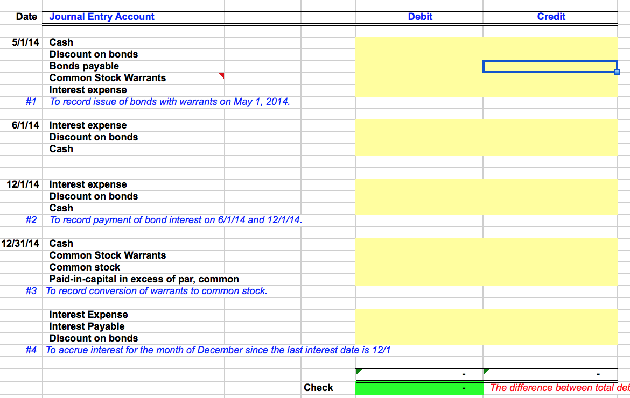Screen dimensions: 630x398
Task: Click the Bonds payable account cell
Action: (84, 66)
